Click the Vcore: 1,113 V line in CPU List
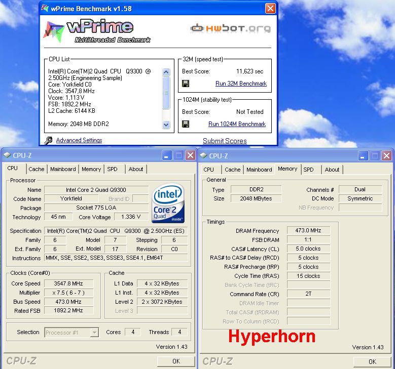Viewport: 395px width, 369px height. coord(66,98)
